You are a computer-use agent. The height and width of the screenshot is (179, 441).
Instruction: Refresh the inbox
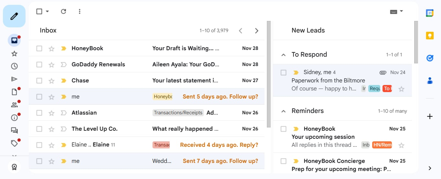tap(63, 12)
